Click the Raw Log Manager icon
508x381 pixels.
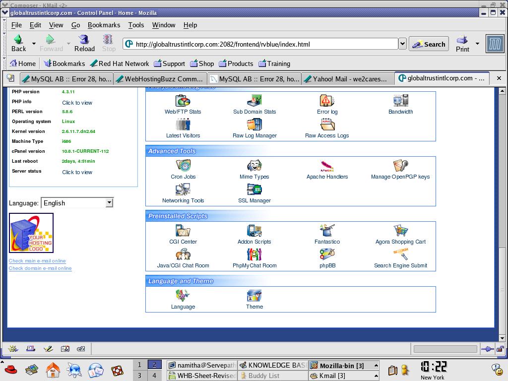click(254, 125)
